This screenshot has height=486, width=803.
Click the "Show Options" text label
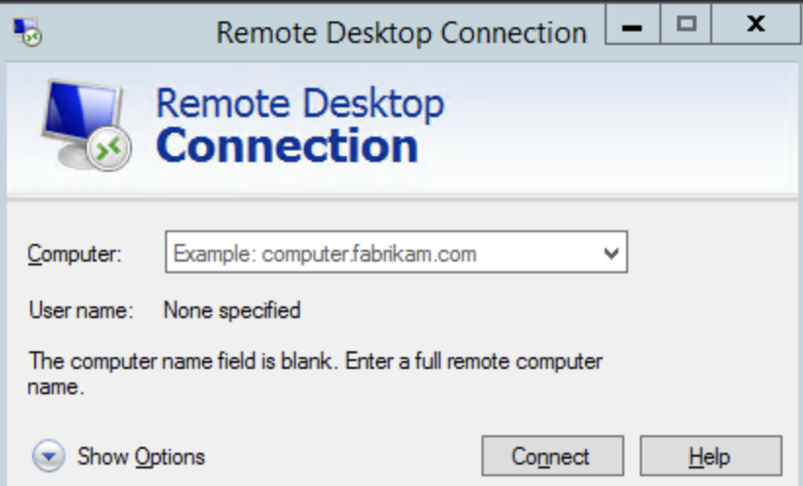tap(142, 456)
